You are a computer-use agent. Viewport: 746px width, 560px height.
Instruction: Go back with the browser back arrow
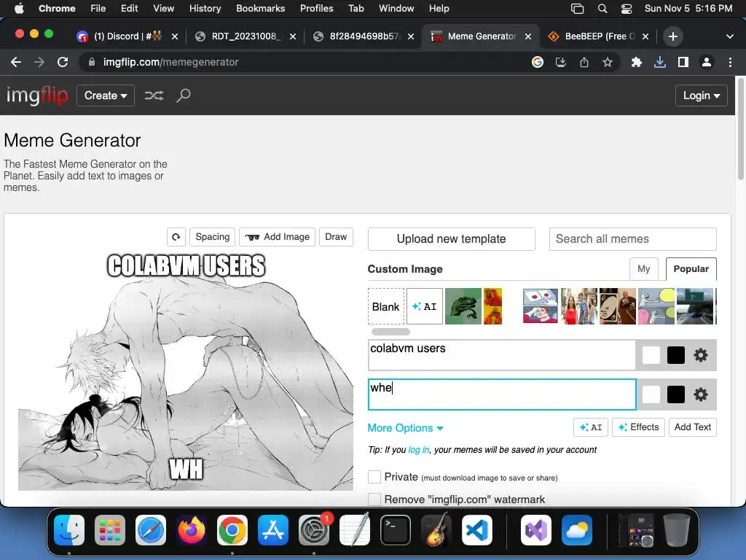point(16,62)
